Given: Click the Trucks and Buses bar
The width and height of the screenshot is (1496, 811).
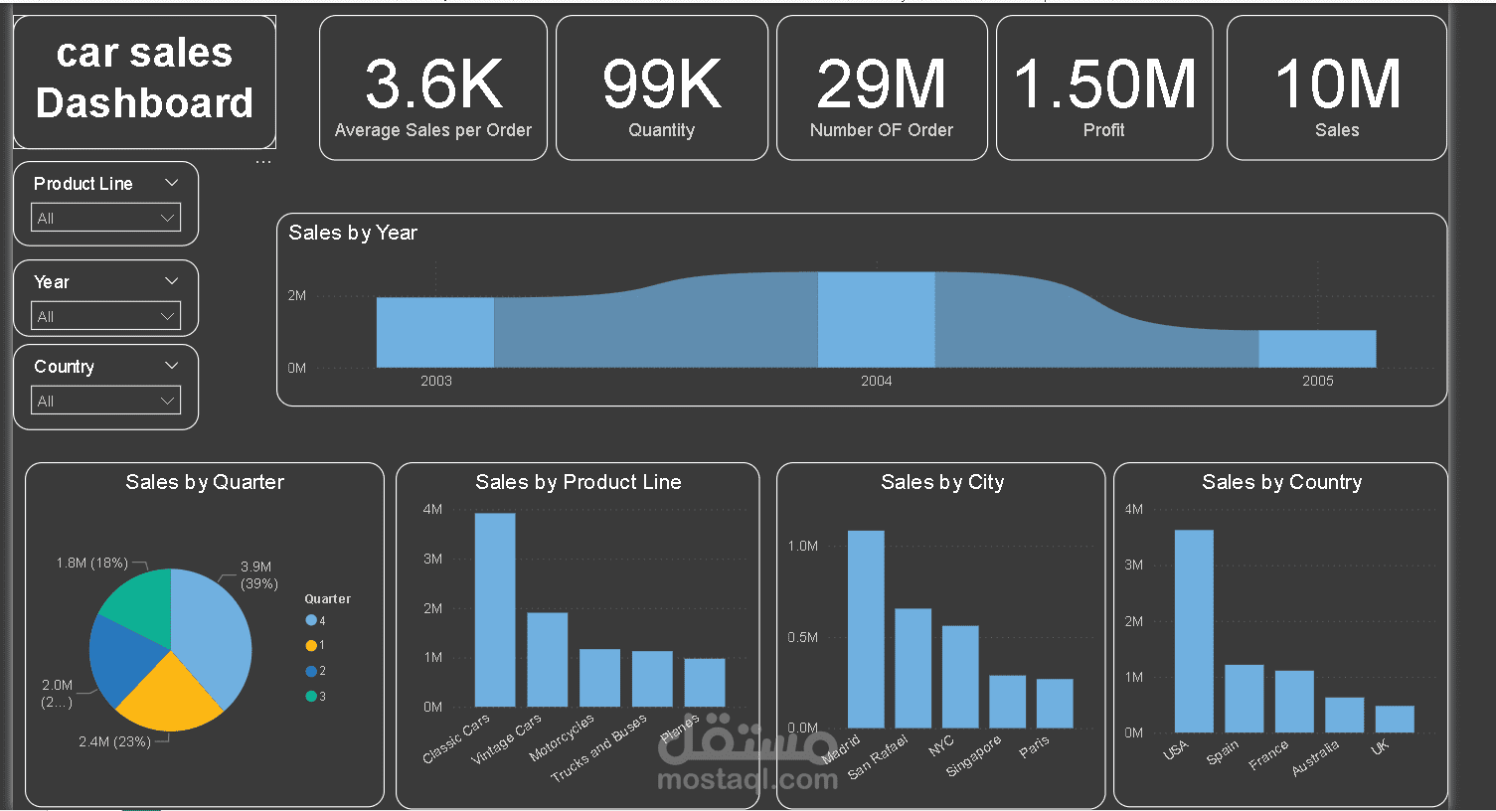Looking at the screenshot, I should [652, 679].
